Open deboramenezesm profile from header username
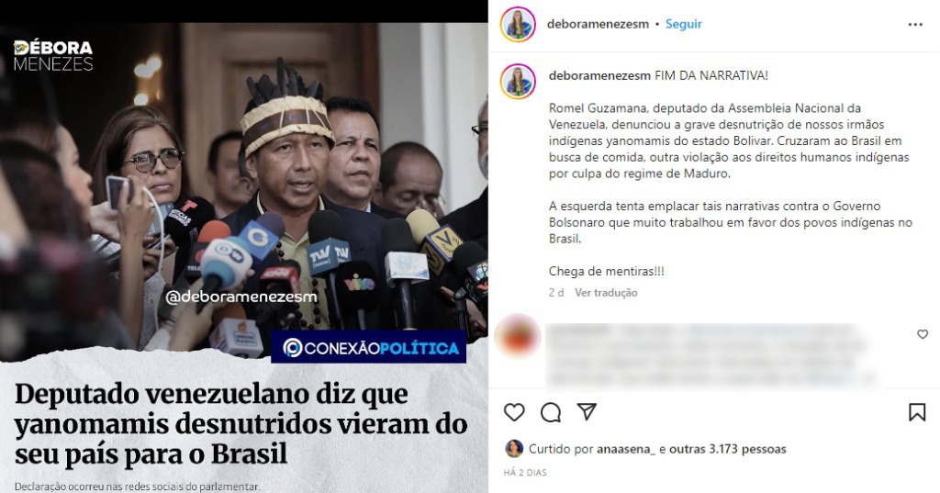940x493 pixels. [x=598, y=24]
